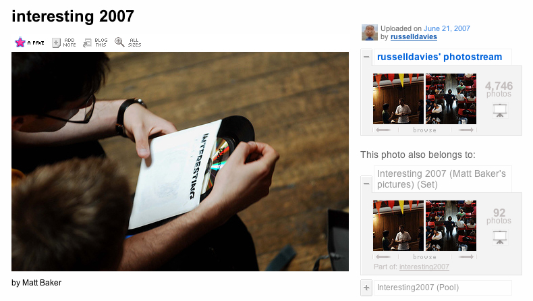Open All Sizes magnifier icon
The width and height of the screenshot is (533, 301).
[x=119, y=42]
